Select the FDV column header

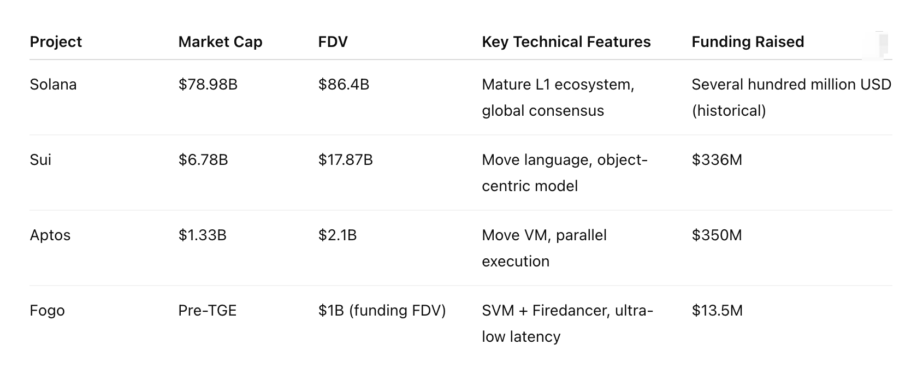[x=333, y=42]
